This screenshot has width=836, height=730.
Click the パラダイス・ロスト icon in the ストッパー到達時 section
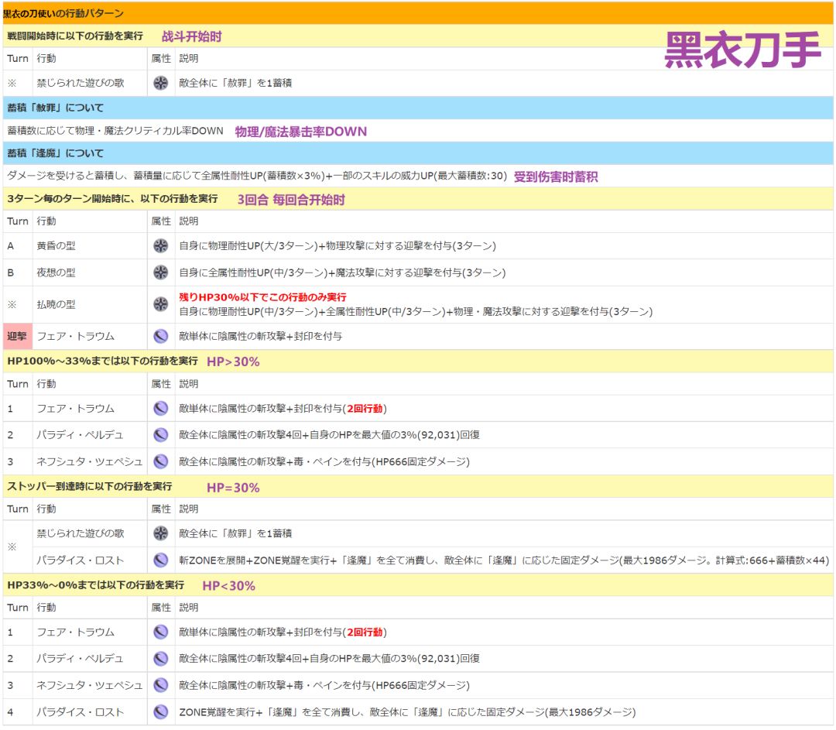point(160,560)
